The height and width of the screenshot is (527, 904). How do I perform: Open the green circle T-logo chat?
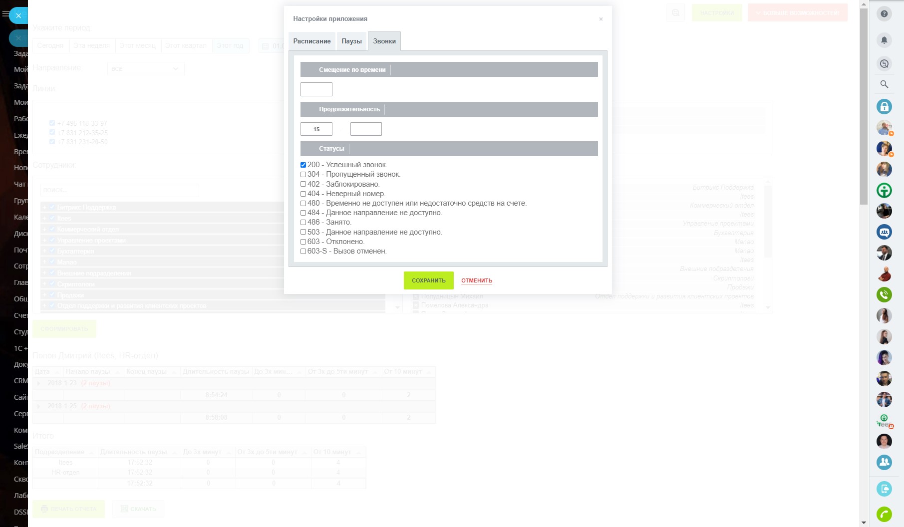pos(884,190)
